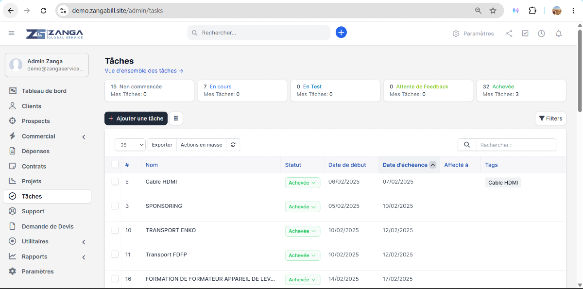Follow Vue d'ensemble des tâches link

click(x=144, y=71)
